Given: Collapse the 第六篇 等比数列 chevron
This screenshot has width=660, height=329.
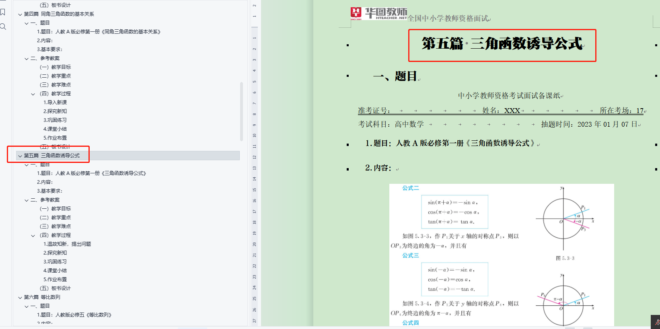Looking at the screenshot, I should 20,298.
